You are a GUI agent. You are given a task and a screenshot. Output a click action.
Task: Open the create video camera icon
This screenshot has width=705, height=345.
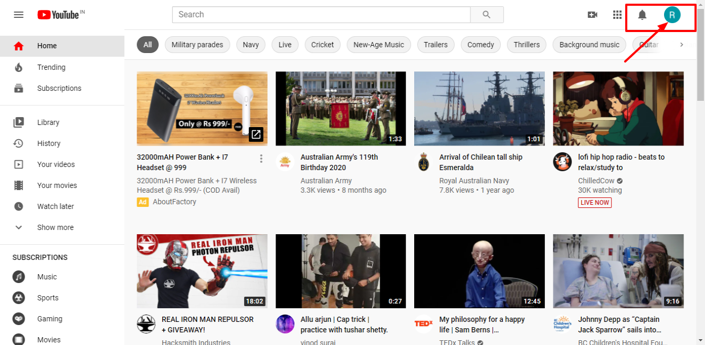click(593, 15)
